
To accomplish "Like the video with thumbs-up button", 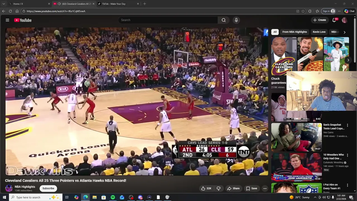I will [206, 188].
